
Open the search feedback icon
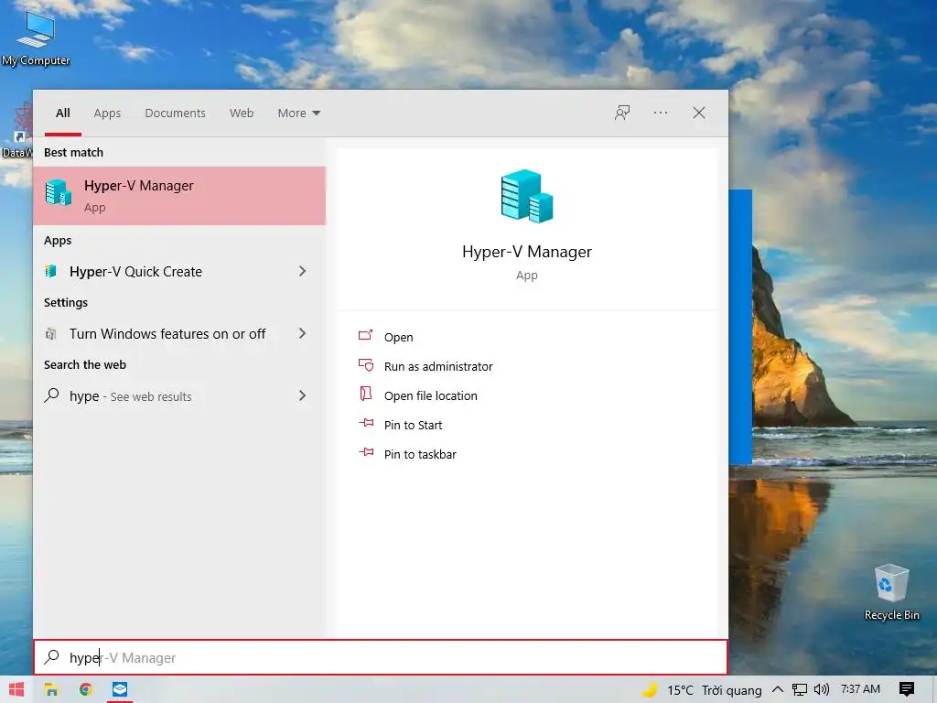(x=622, y=113)
